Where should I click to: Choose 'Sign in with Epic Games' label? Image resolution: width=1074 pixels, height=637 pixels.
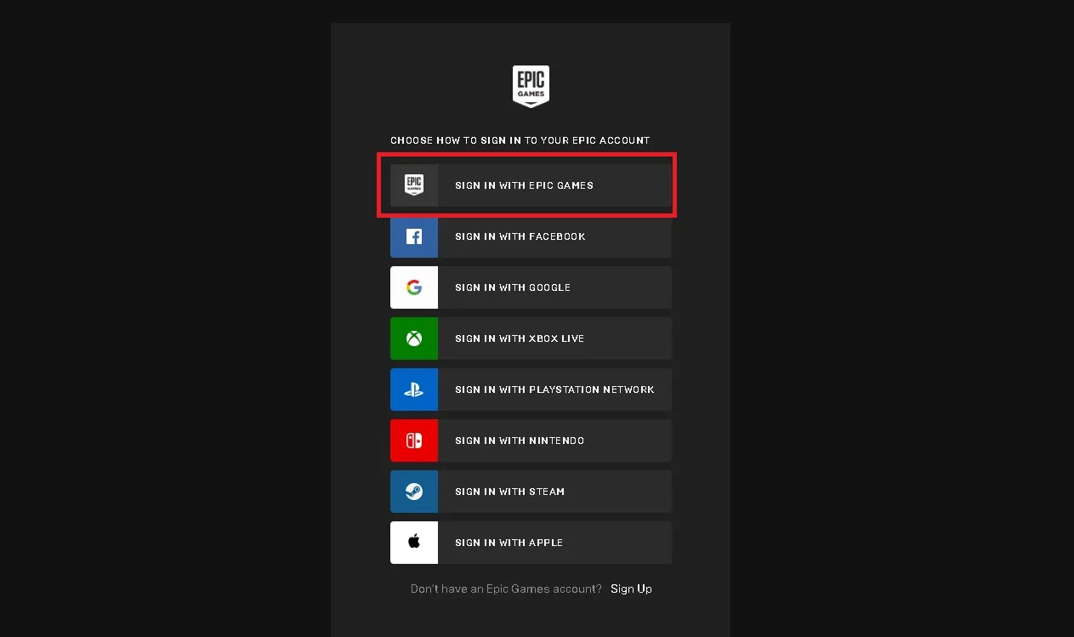click(x=524, y=185)
